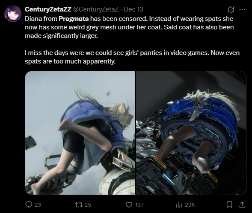This screenshot has width=252, height=213.
Task: Open the left attached image
Action: (x=80, y=133)
